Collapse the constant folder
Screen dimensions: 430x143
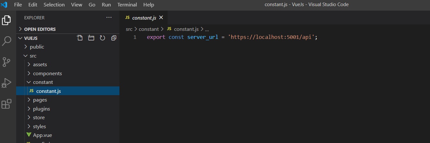pos(43,82)
